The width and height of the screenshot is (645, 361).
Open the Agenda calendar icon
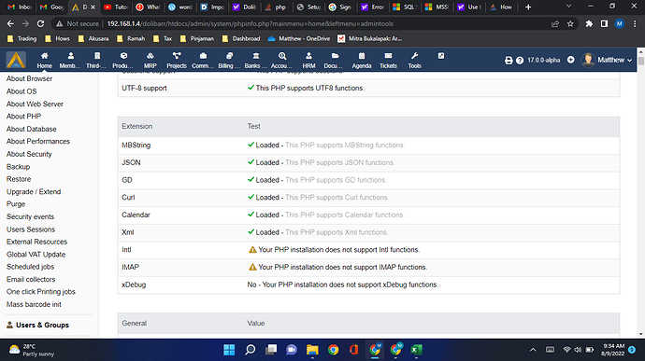pyautogui.click(x=362, y=56)
